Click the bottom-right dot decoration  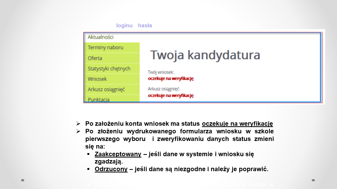pos(314,180)
